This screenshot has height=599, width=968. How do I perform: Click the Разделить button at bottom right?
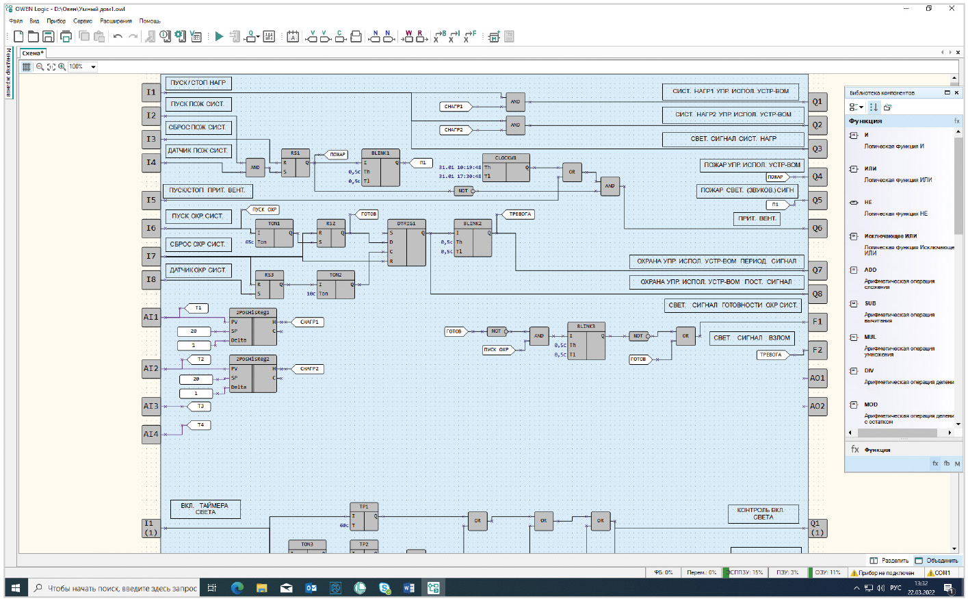click(x=889, y=561)
